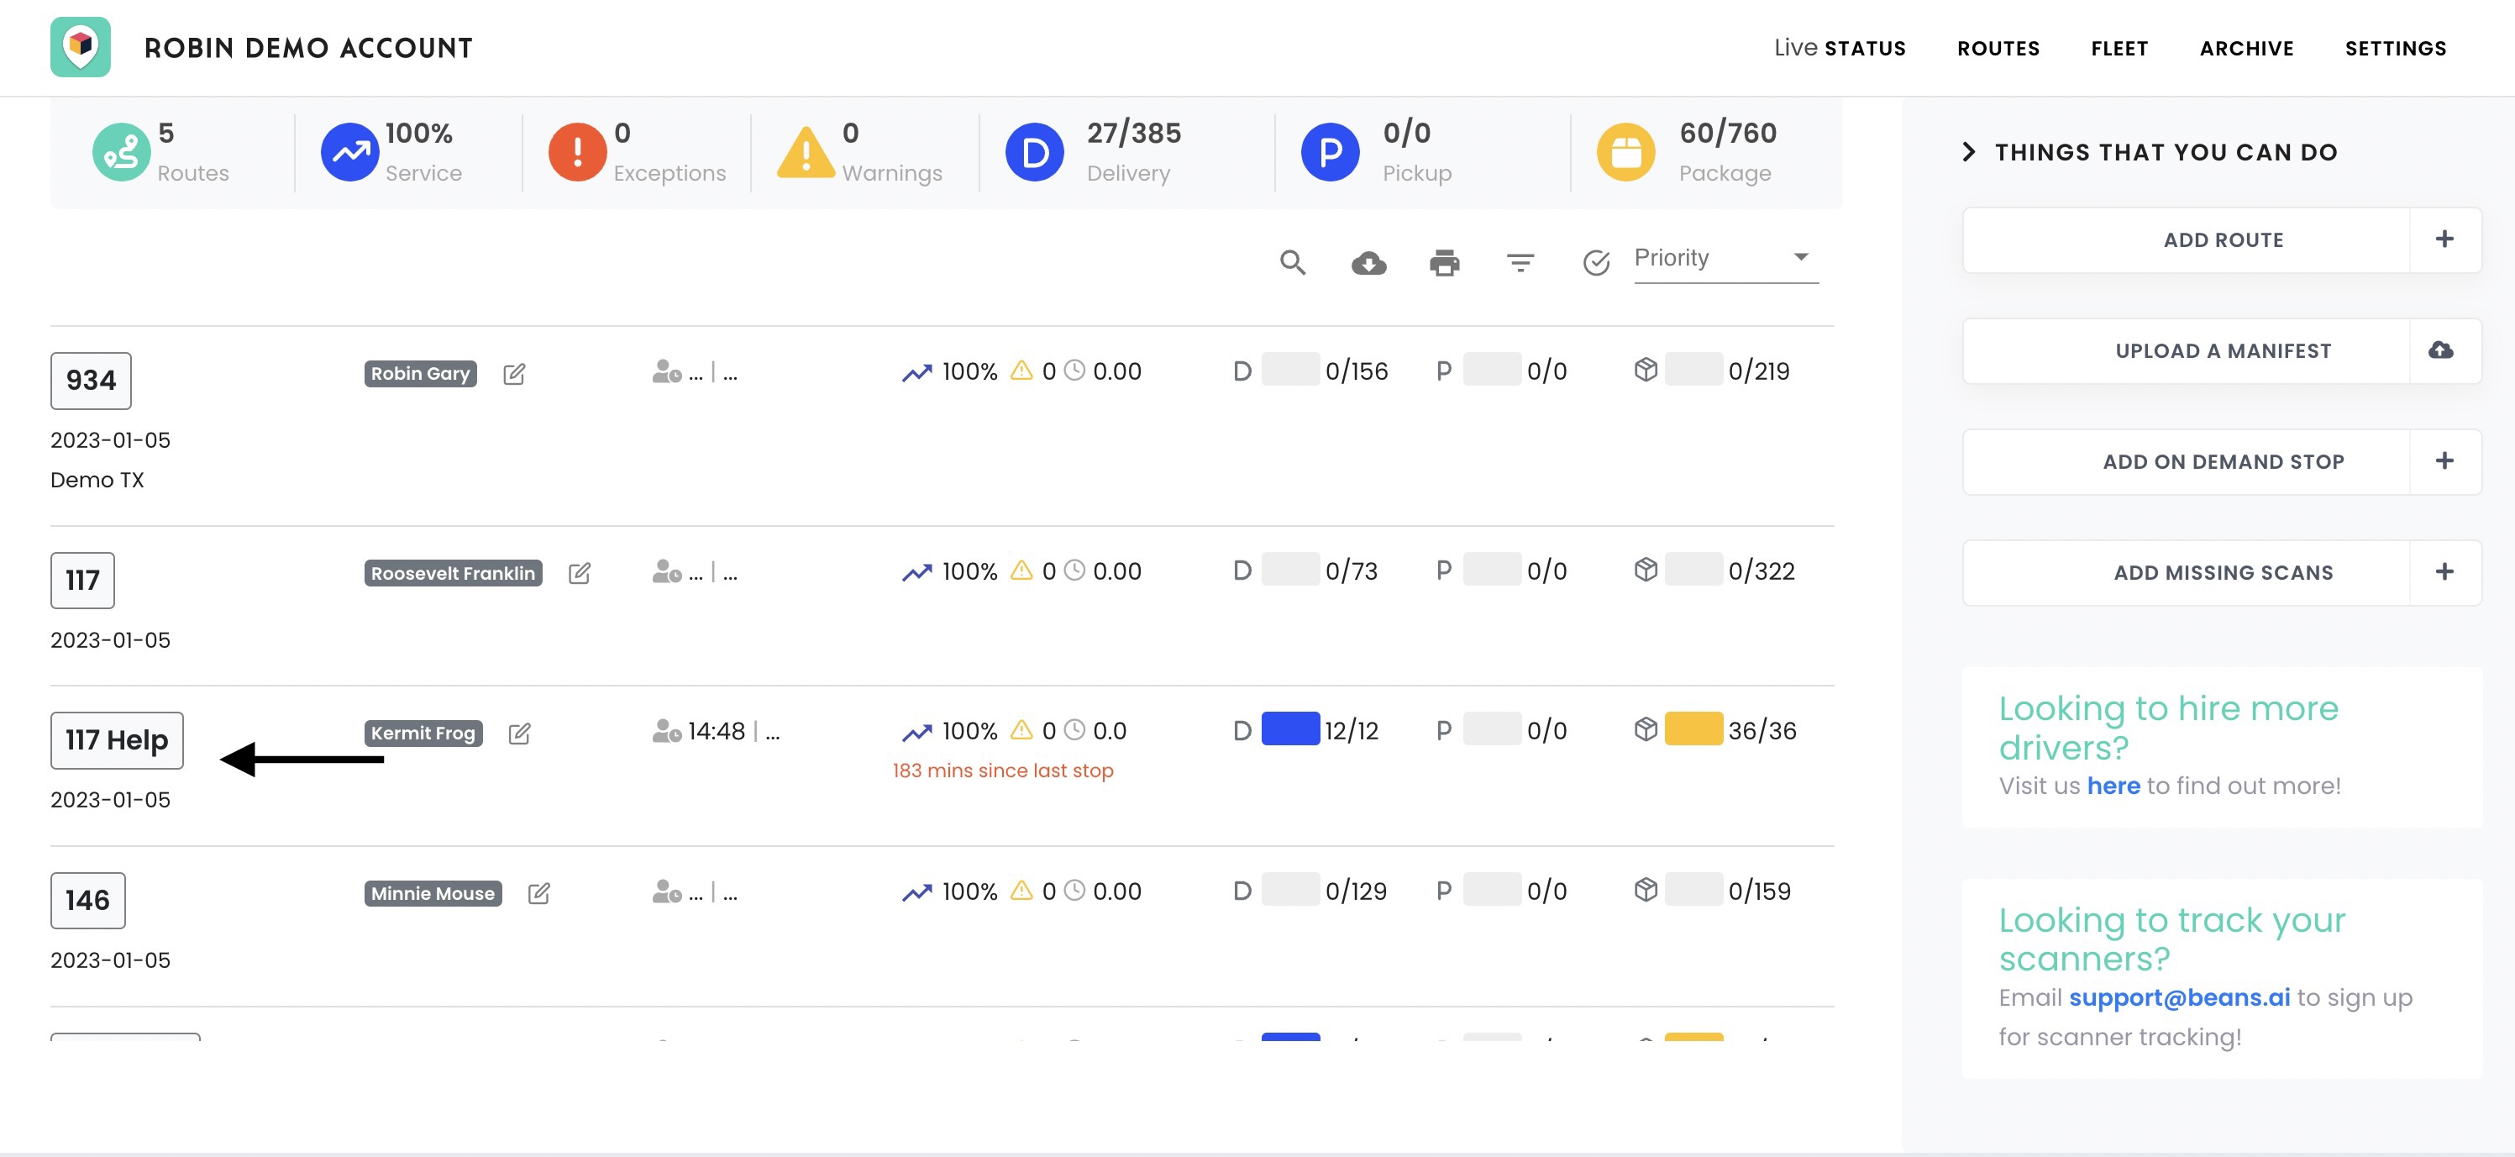Print the route list via printer icon
Image resolution: width=2515 pixels, height=1157 pixels.
pyautogui.click(x=1444, y=263)
